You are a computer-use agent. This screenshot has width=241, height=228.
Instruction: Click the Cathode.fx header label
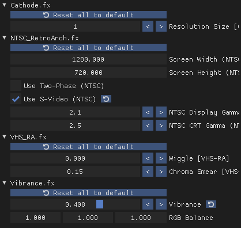click(x=31, y=5)
